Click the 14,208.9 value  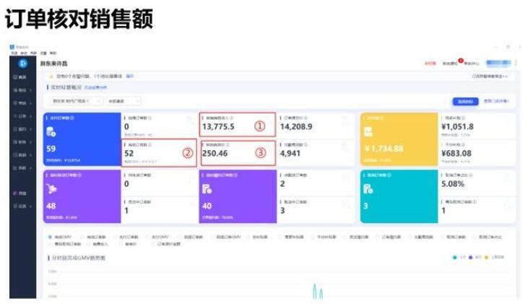pyautogui.click(x=296, y=126)
